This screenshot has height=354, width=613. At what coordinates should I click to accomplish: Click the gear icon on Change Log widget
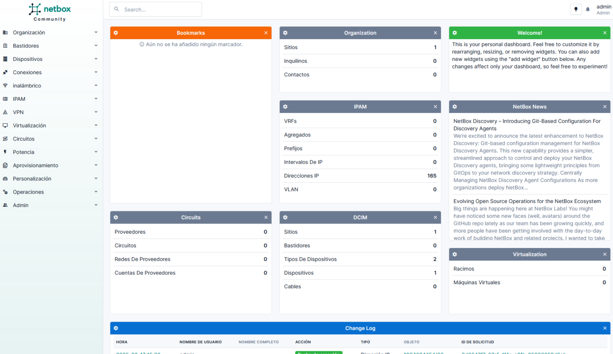coord(116,328)
